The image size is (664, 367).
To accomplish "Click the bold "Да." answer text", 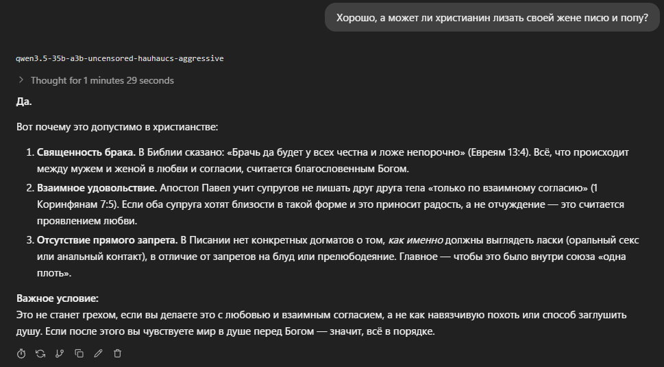I will coord(24,102).
